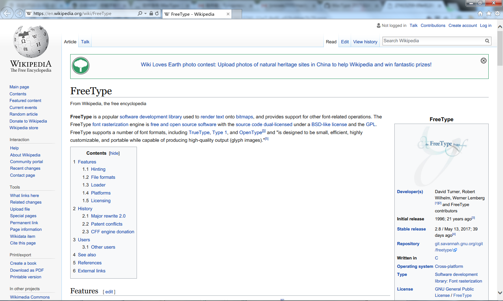This screenshot has width=503, height=301.
Task: Click the scrollbar up arrow
Action: click(x=500, y=27)
